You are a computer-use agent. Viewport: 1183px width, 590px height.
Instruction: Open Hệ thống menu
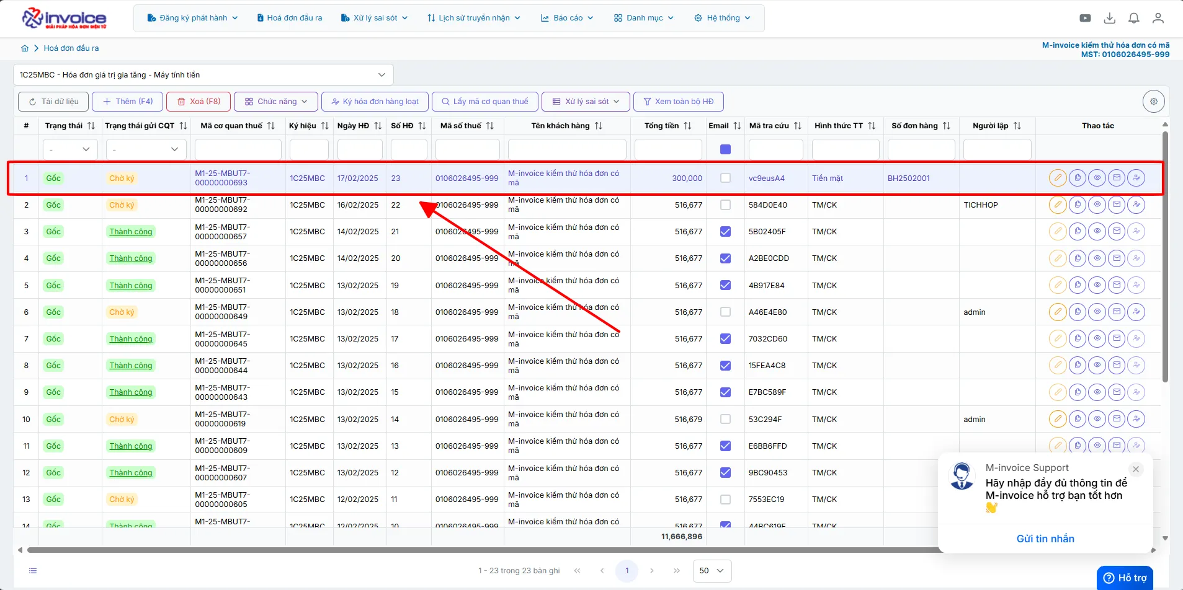722,18
